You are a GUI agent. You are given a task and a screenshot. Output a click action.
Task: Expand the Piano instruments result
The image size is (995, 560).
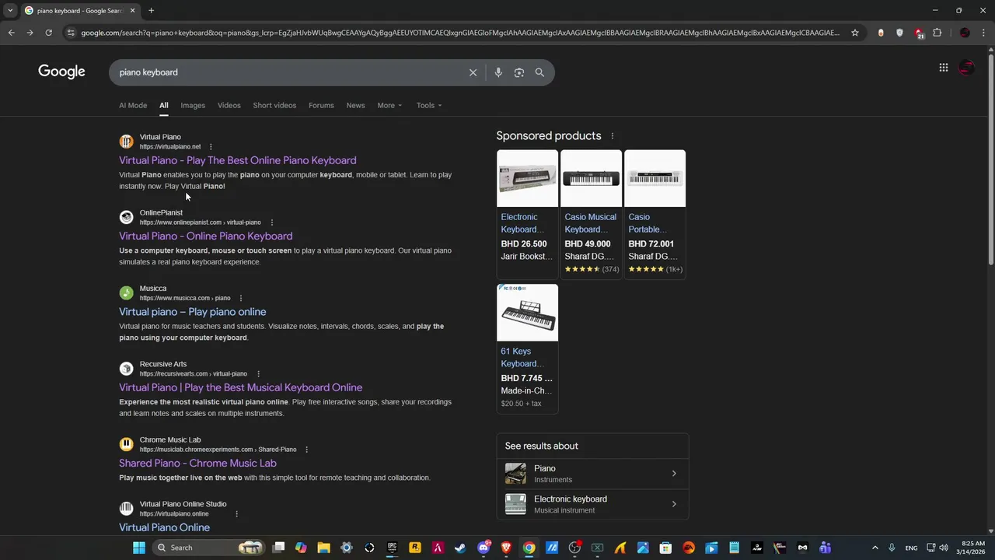tap(592, 473)
